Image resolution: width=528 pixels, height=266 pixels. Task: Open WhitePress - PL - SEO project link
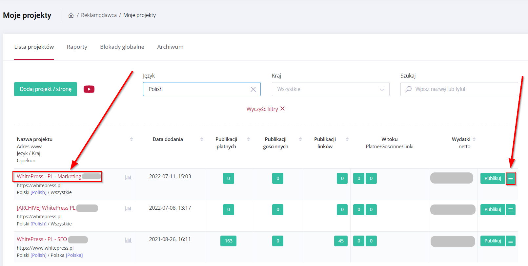(42, 239)
